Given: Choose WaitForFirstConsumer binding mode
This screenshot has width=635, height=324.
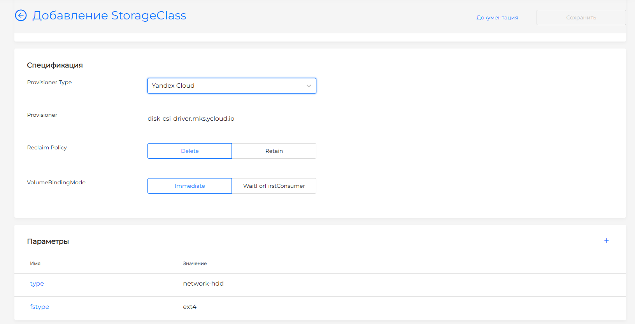Looking at the screenshot, I should [274, 186].
